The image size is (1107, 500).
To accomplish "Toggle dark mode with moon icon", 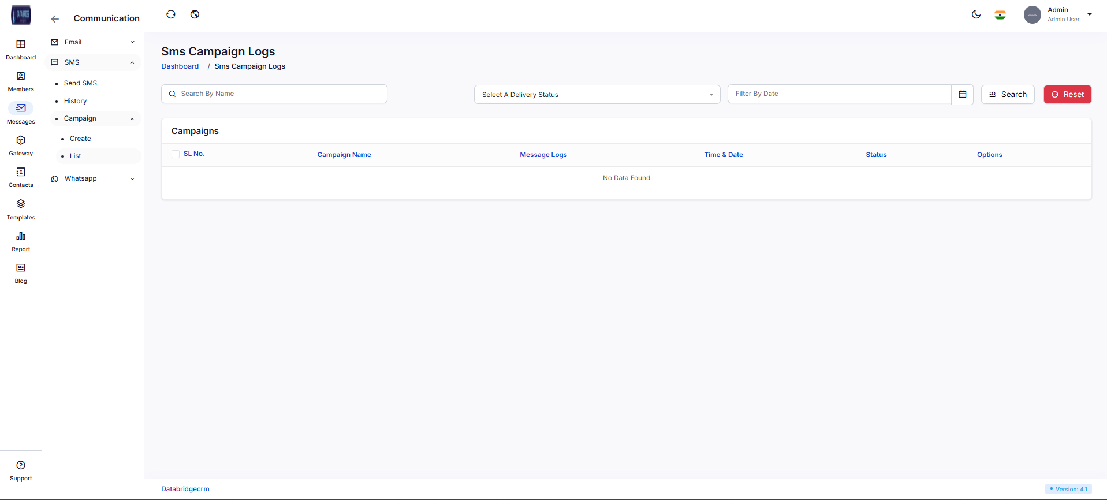I will point(976,14).
